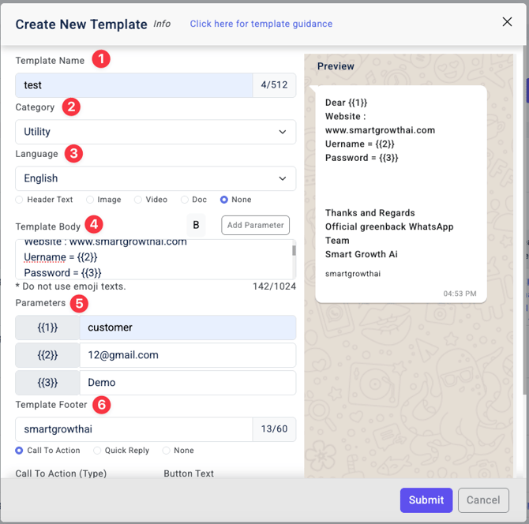Viewport: 529px width, 524px height.
Task: Edit the {{2}} parameter email field
Action: point(187,355)
